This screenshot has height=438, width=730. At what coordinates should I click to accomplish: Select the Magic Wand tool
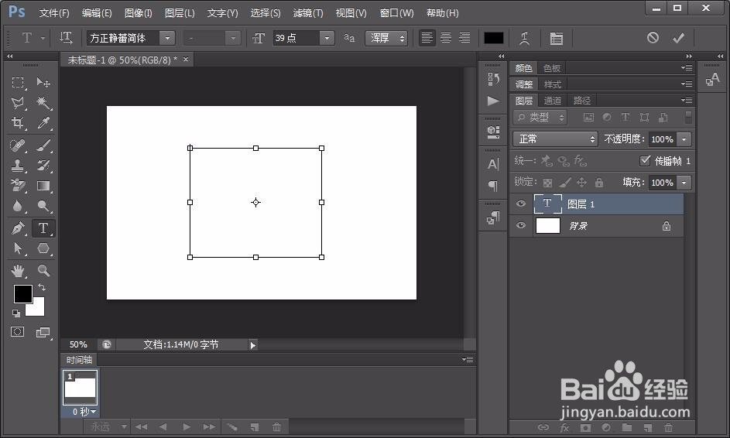pyautogui.click(x=43, y=103)
